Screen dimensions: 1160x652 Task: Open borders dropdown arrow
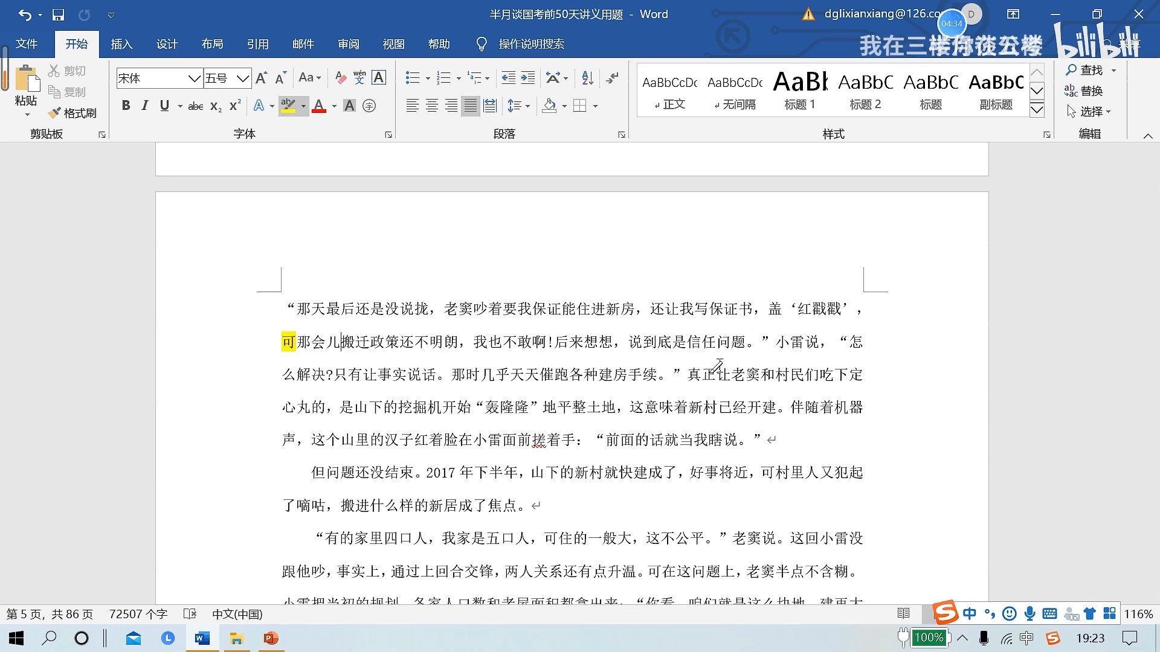point(595,106)
